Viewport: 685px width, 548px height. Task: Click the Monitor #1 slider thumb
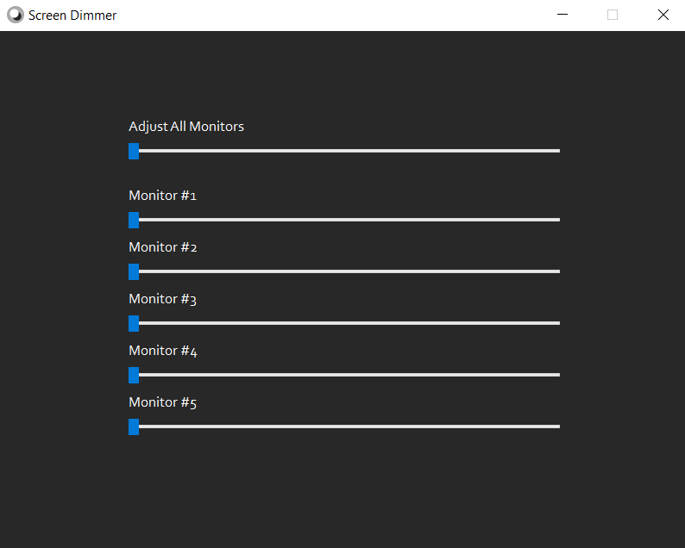(x=134, y=220)
